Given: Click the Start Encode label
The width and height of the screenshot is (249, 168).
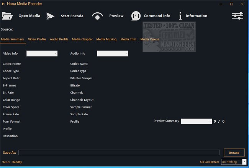Looking at the screenshot, I should [x=72, y=16].
